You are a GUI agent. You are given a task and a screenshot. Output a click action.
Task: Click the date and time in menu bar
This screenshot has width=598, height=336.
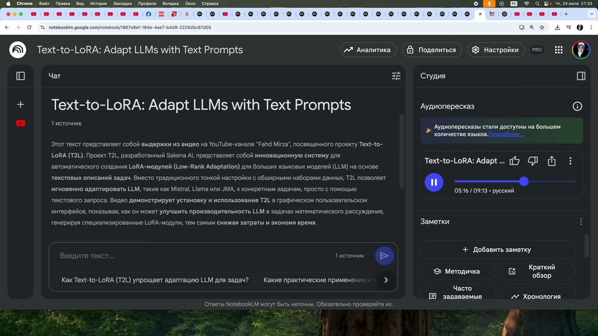(574, 3)
